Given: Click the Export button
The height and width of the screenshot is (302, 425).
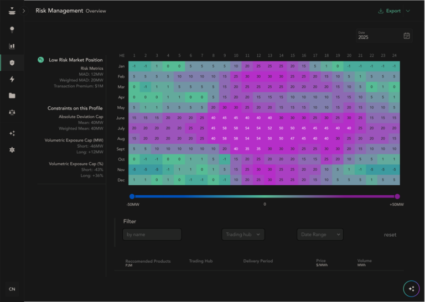Looking at the screenshot, I should (390, 11).
